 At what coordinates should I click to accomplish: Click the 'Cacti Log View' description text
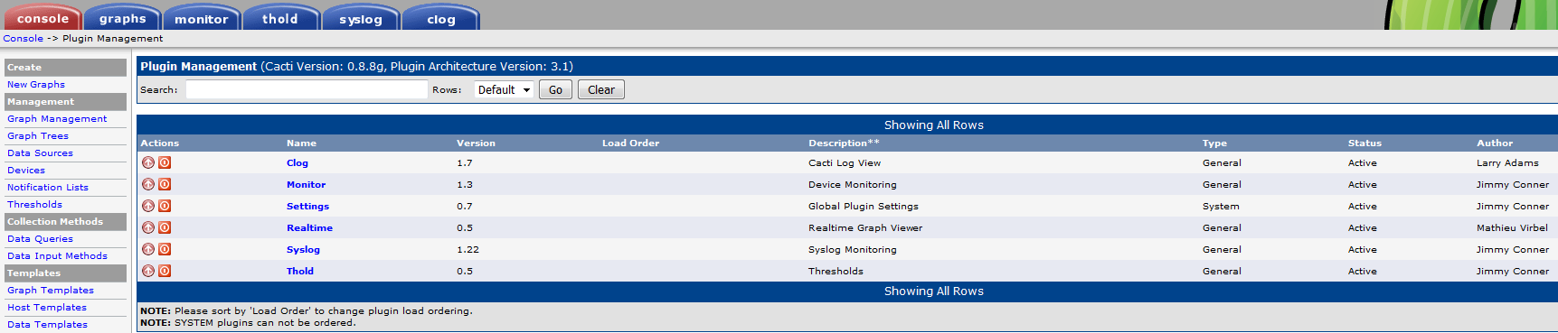tap(845, 162)
